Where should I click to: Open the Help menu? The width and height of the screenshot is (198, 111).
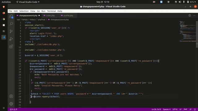[x=60, y=11]
